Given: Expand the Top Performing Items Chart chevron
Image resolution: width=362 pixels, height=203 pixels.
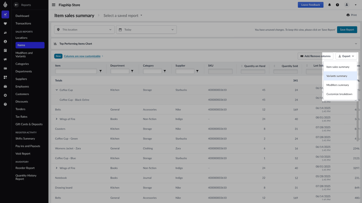Looking at the screenshot, I should 356,44.
